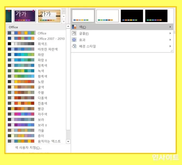This screenshot has height=165, width=182.
Task: Expand submenu arrow on the 배경 스타일 row
Action: pyautogui.click(x=170, y=46)
